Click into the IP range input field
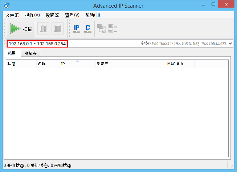 click(102, 44)
